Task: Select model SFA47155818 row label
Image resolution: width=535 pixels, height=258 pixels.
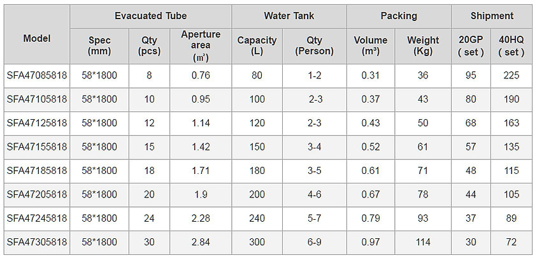Action: (x=36, y=147)
